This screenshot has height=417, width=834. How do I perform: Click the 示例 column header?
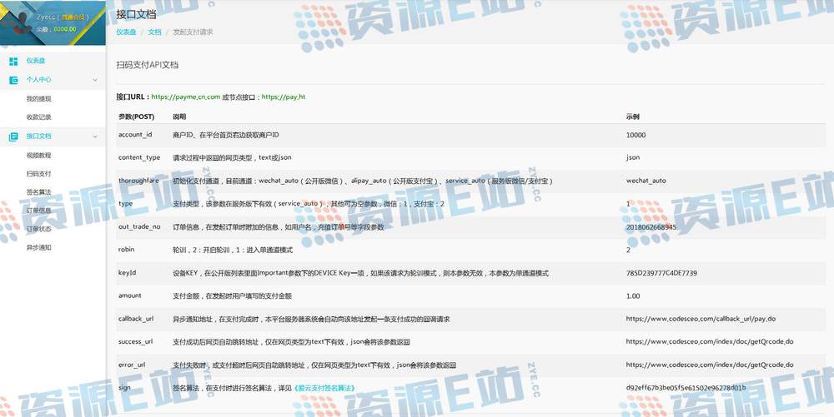[632, 117]
